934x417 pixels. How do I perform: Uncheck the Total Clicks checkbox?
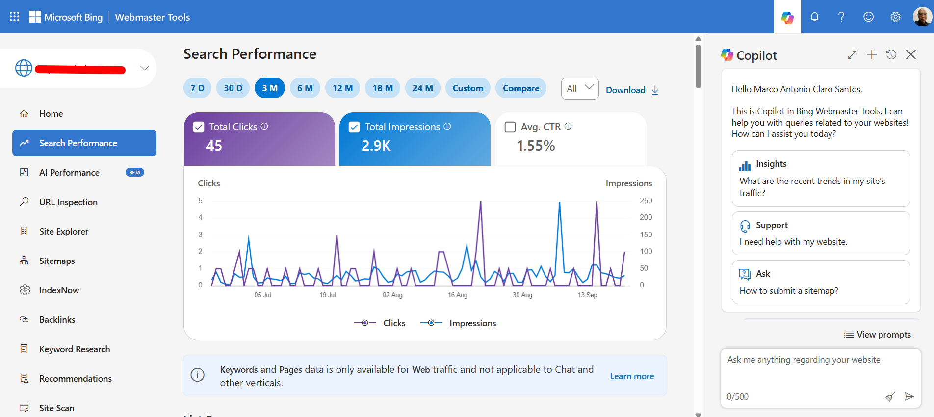(199, 127)
